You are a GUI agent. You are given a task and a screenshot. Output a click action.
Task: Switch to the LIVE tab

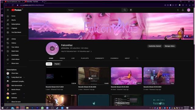73,58
